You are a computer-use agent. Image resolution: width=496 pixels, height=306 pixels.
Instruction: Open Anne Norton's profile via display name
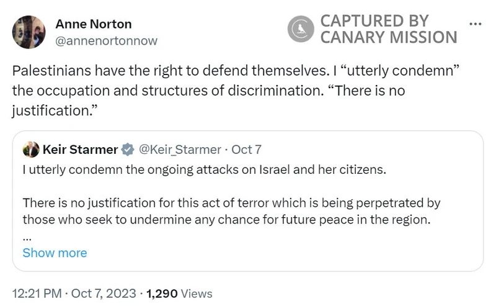click(x=94, y=24)
